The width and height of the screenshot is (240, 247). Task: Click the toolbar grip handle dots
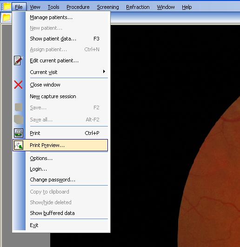[x=2, y=7]
